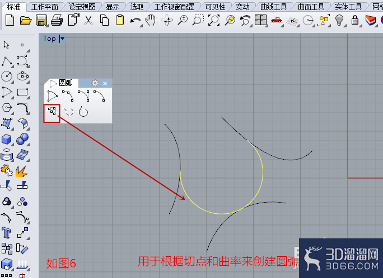
Task: Open 圆弧 panel gear settings
Action: [95, 83]
